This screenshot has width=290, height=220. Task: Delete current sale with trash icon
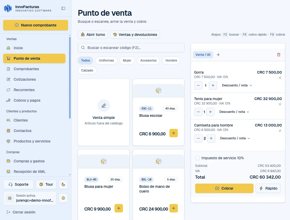(x=278, y=54)
